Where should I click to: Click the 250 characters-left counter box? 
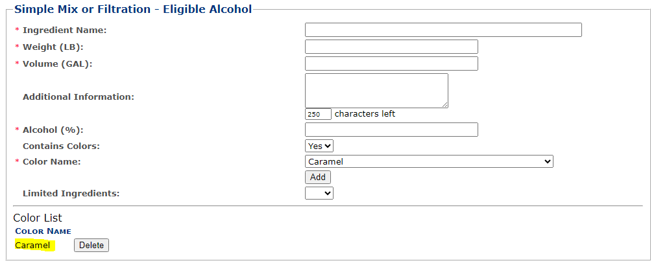pos(318,114)
